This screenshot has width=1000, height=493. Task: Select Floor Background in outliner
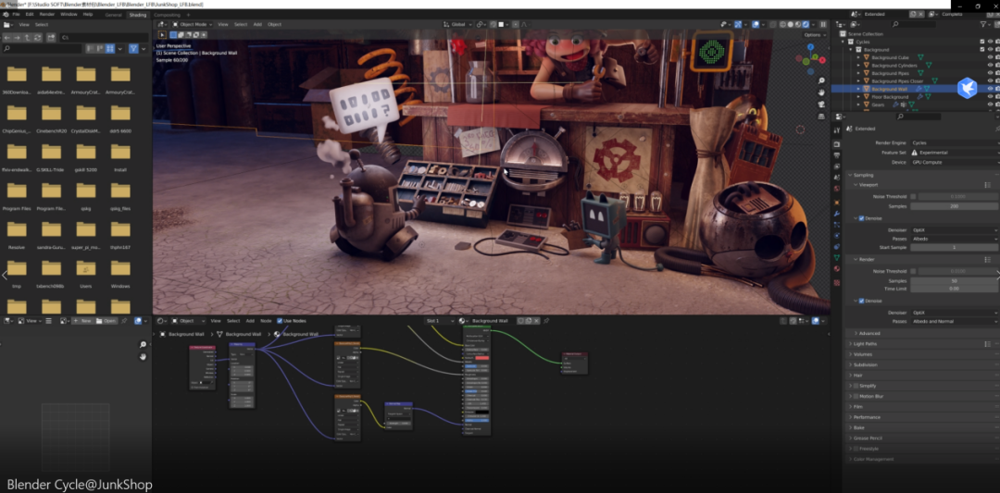(x=890, y=97)
